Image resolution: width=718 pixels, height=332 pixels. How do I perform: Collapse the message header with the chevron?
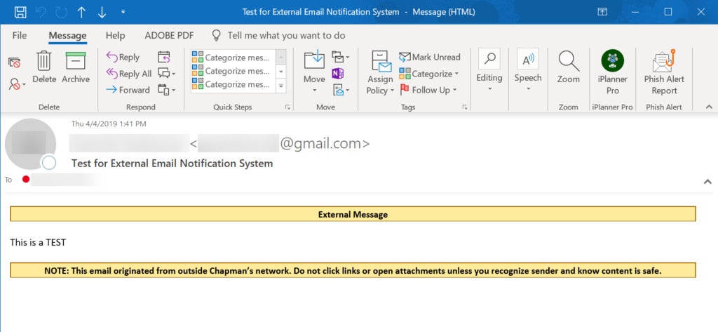[x=708, y=182]
